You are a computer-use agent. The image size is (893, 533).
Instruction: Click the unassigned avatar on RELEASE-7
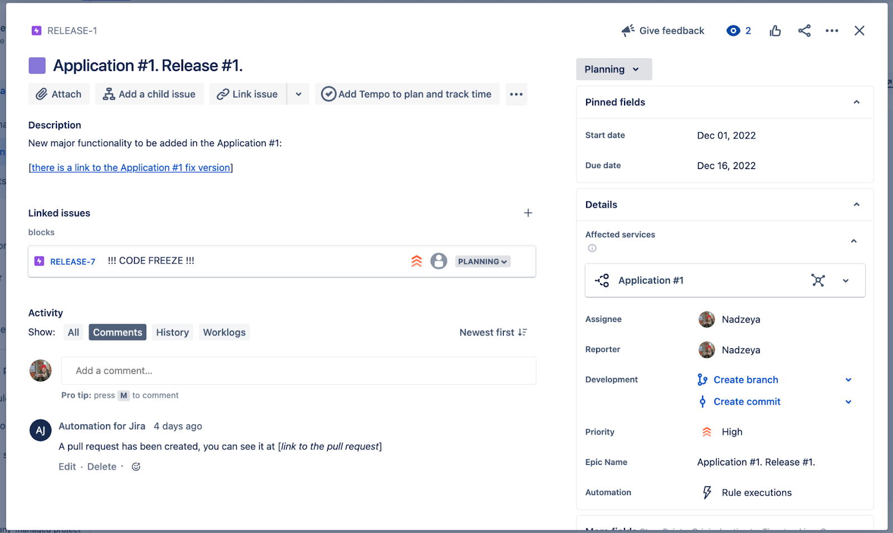pos(439,261)
